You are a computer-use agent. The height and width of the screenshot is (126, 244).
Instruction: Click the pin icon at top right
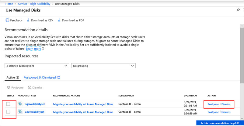point(238,10)
